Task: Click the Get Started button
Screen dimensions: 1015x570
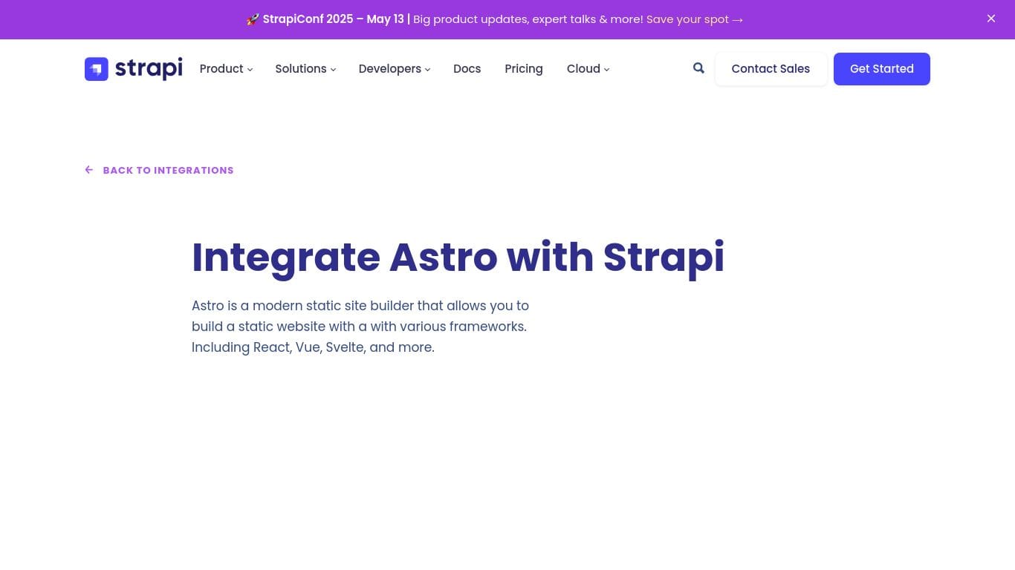Action: [882, 69]
